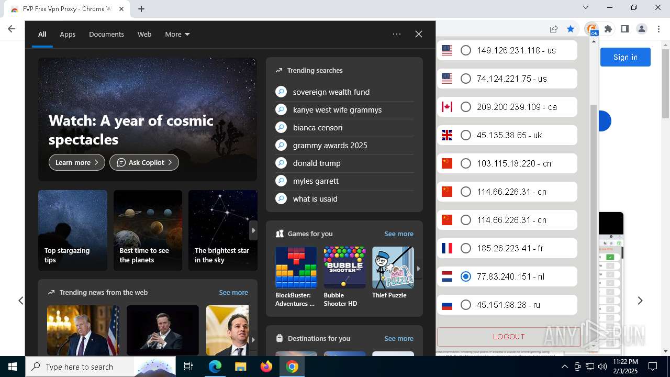Open File Explorer from taskbar
Image resolution: width=670 pixels, height=377 pixels.
pyautogui.click(x=241, y=367)
